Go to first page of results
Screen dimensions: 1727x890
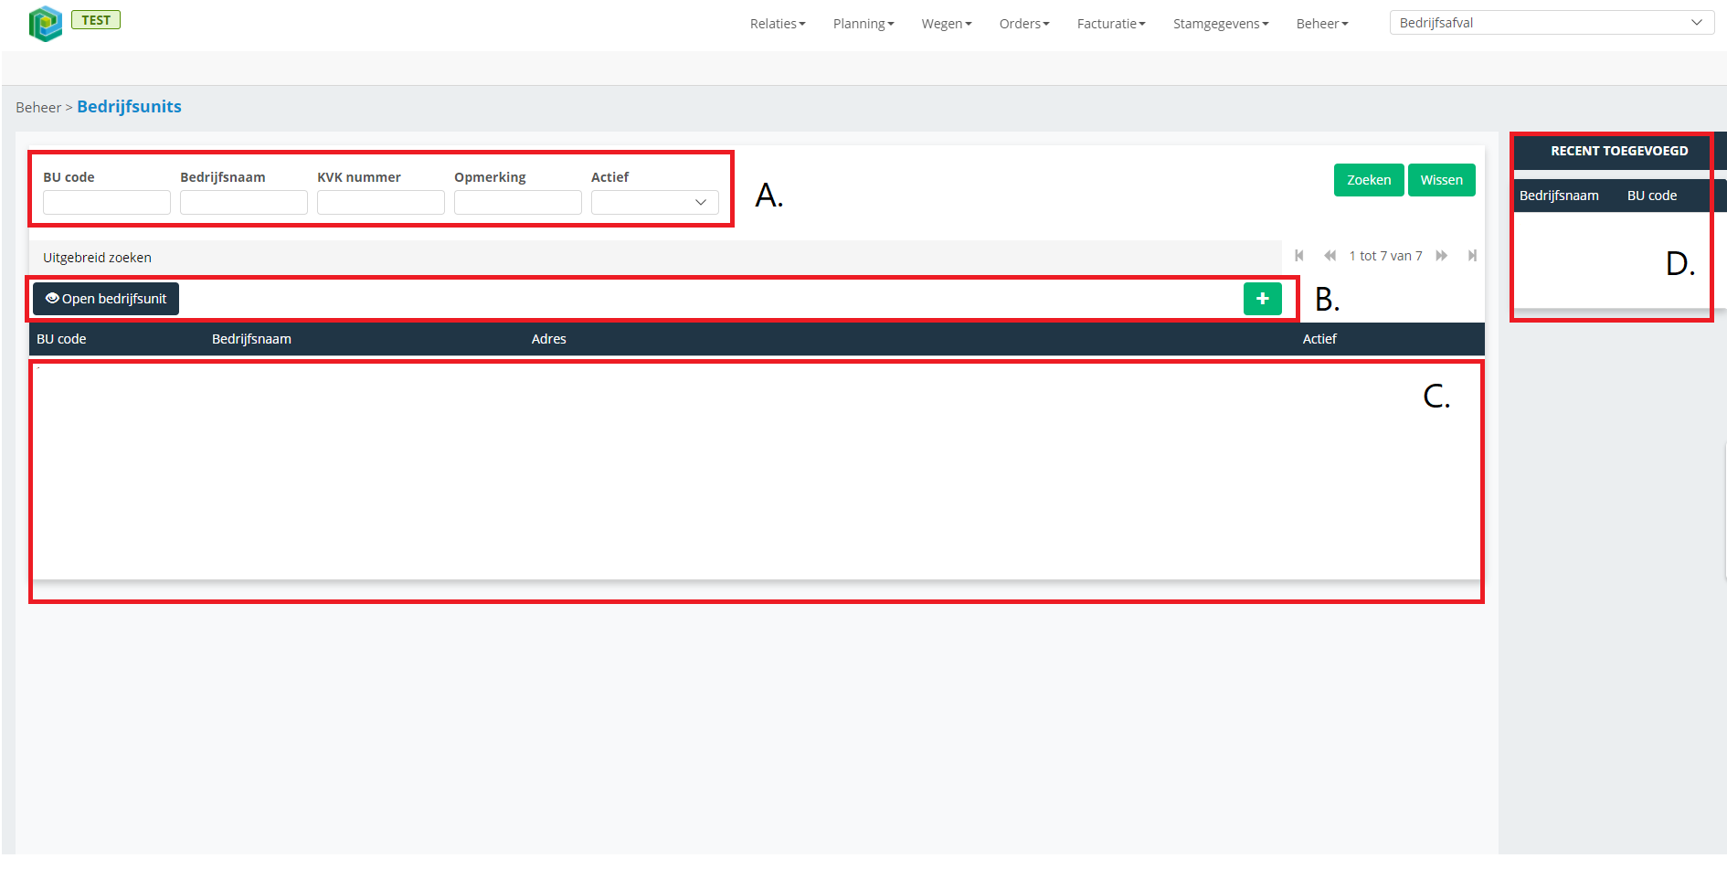[1298, 256]
